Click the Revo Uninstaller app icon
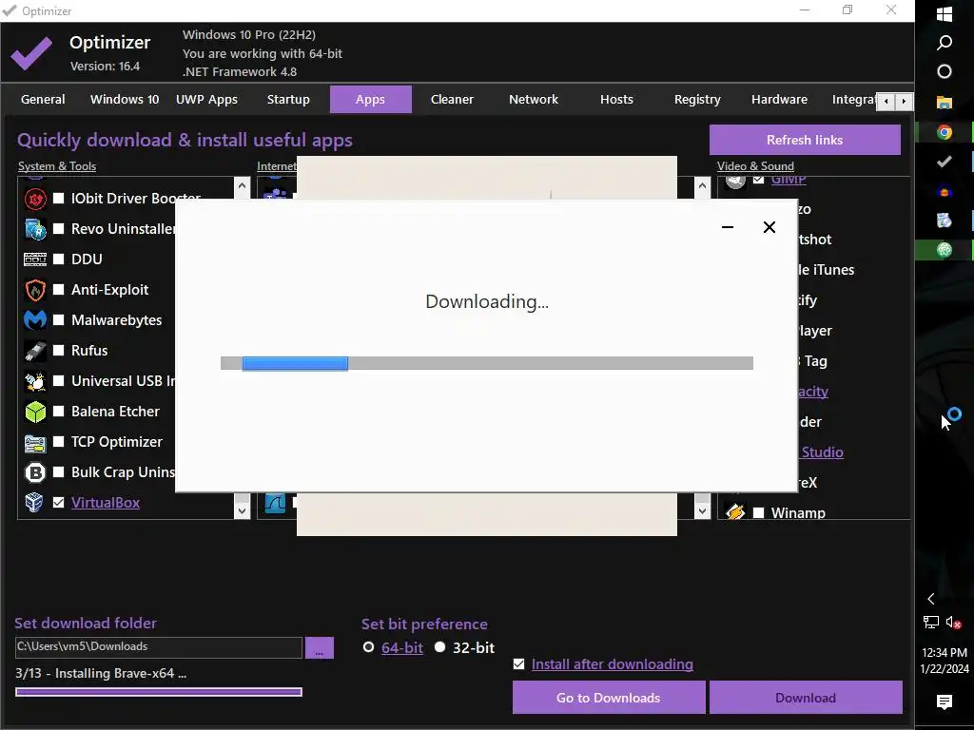Image resolution: width=974 pixels, height=730 pixels. pos(35,229)
